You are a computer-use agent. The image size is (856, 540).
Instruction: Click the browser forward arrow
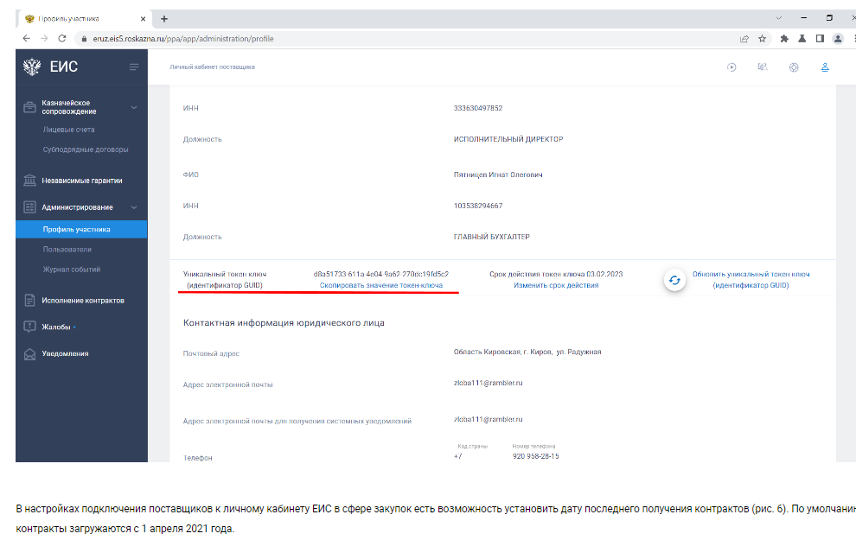coord(44,38)
